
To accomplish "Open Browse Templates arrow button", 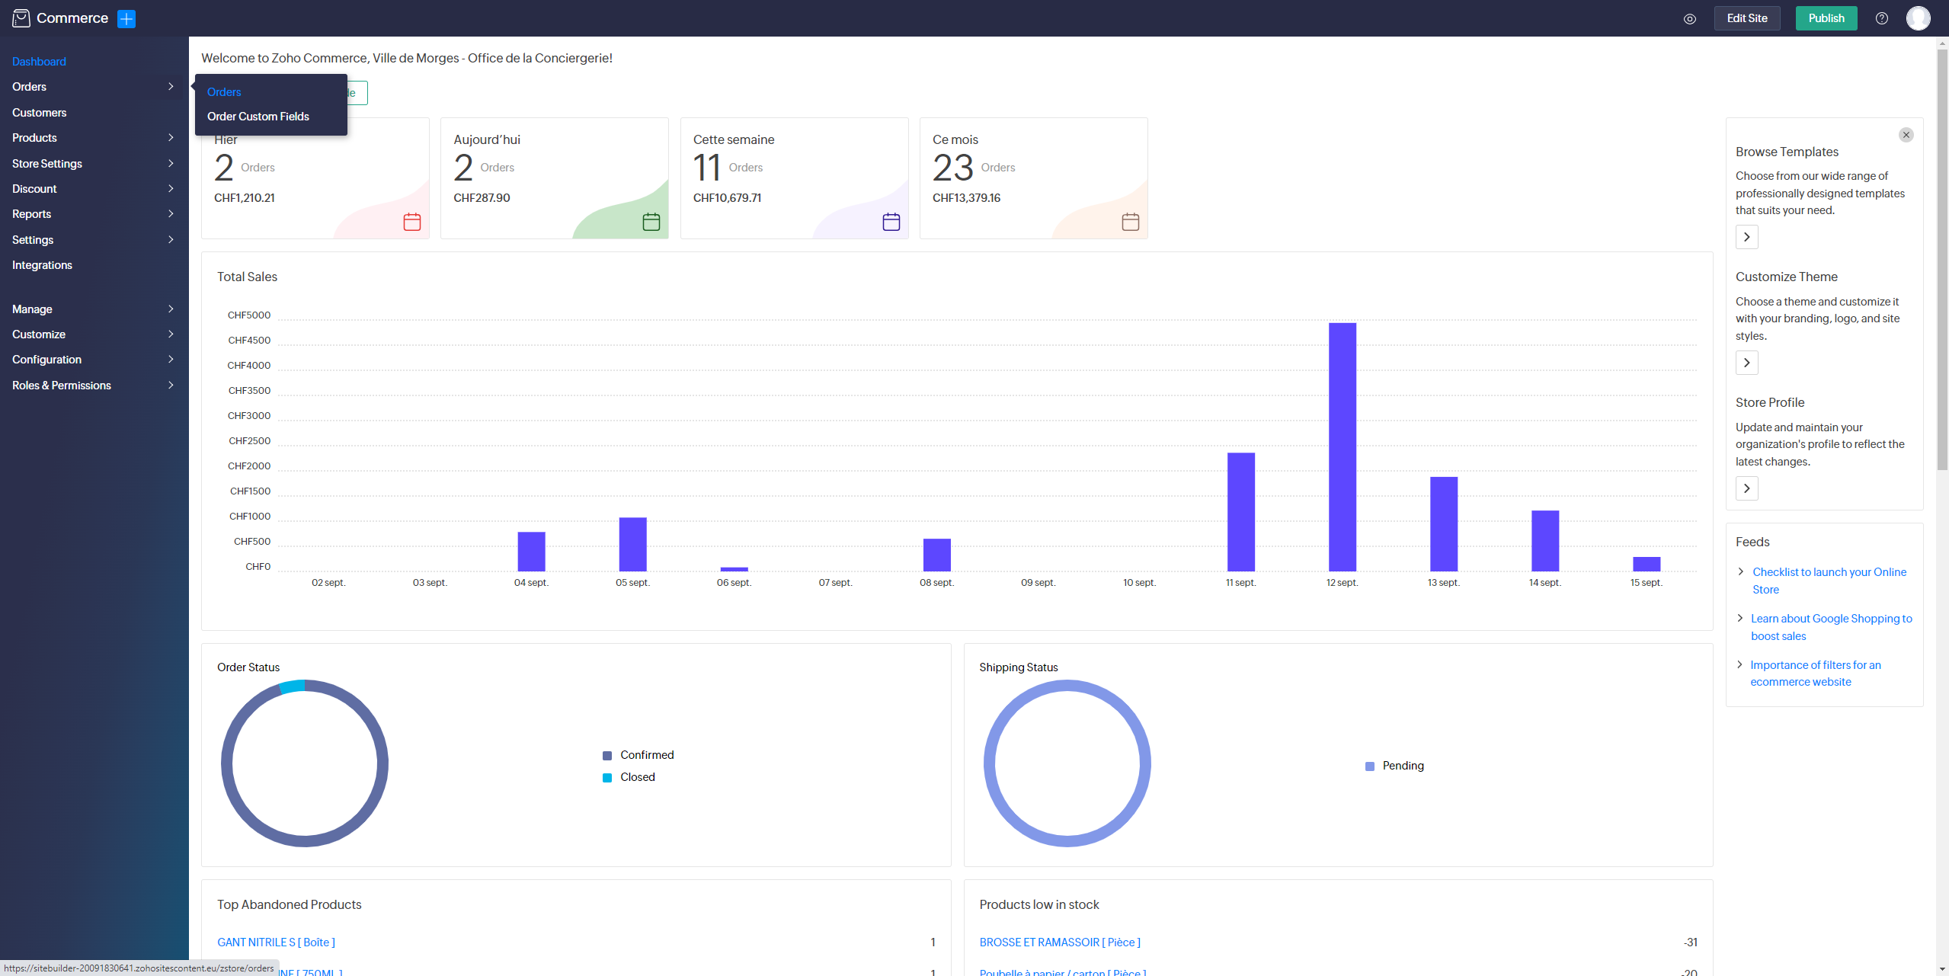I will click(1746, 237).
